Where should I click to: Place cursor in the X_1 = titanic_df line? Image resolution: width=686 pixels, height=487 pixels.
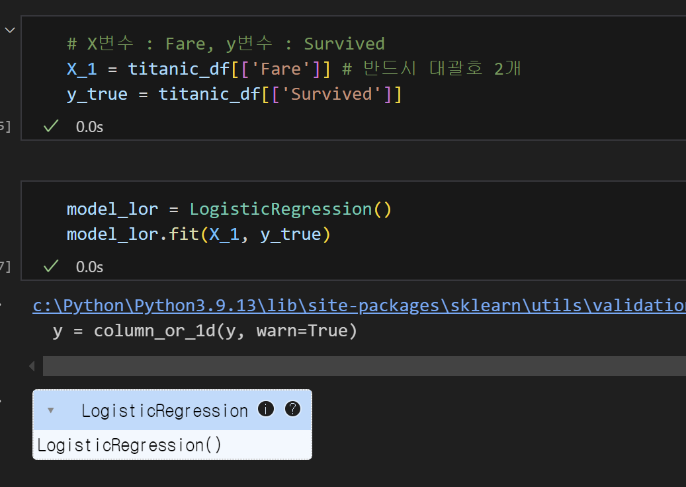click(x=294, y=69)
